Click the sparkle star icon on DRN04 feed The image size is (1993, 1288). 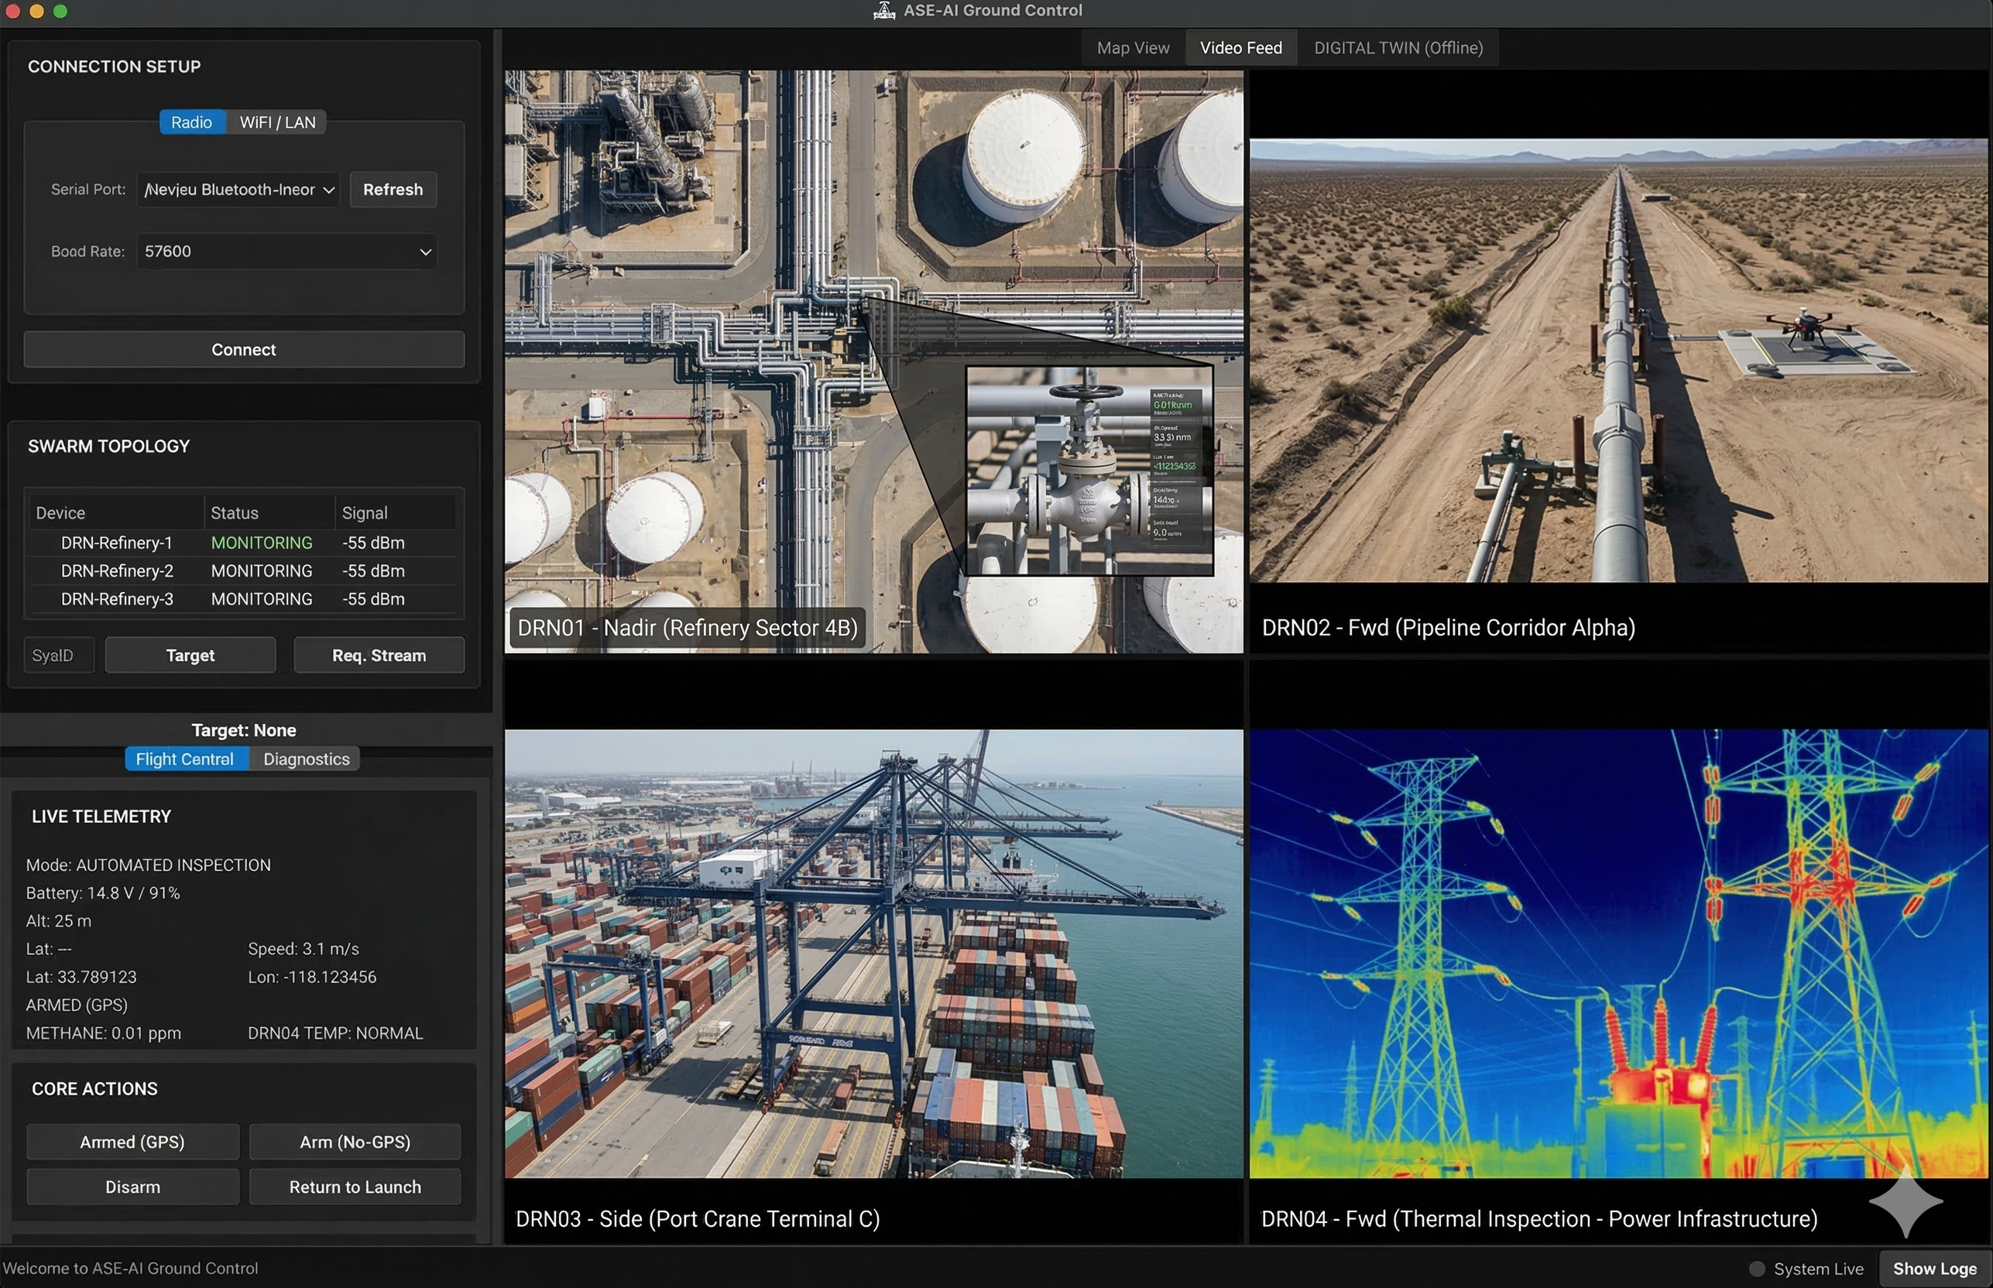(1906, 1202)
